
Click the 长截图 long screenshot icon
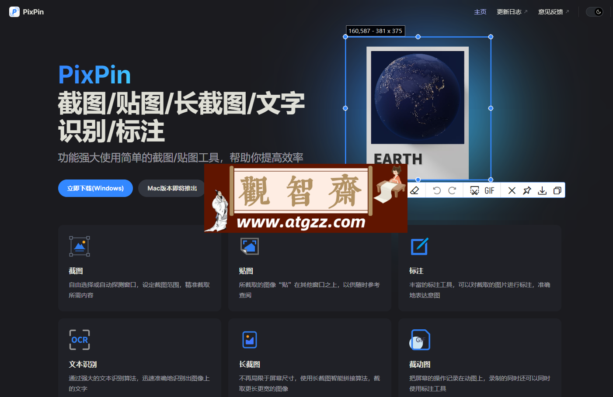click(x=250, y=340)
